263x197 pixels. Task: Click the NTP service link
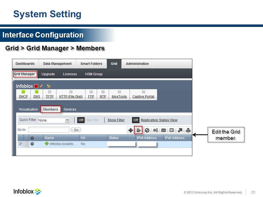click(x=103, y=97)
